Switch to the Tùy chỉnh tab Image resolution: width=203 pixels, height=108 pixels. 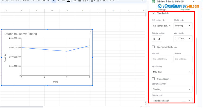(x=185, y=9)
